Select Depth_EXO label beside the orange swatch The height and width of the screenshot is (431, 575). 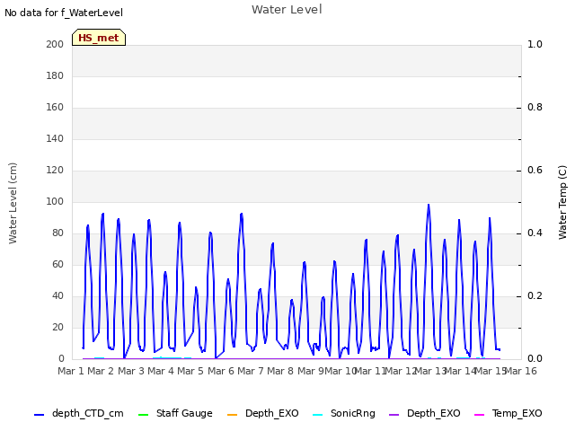tap(272, 413)
